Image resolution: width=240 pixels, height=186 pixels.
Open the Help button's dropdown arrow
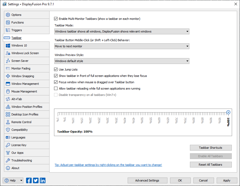pos(21,180)
